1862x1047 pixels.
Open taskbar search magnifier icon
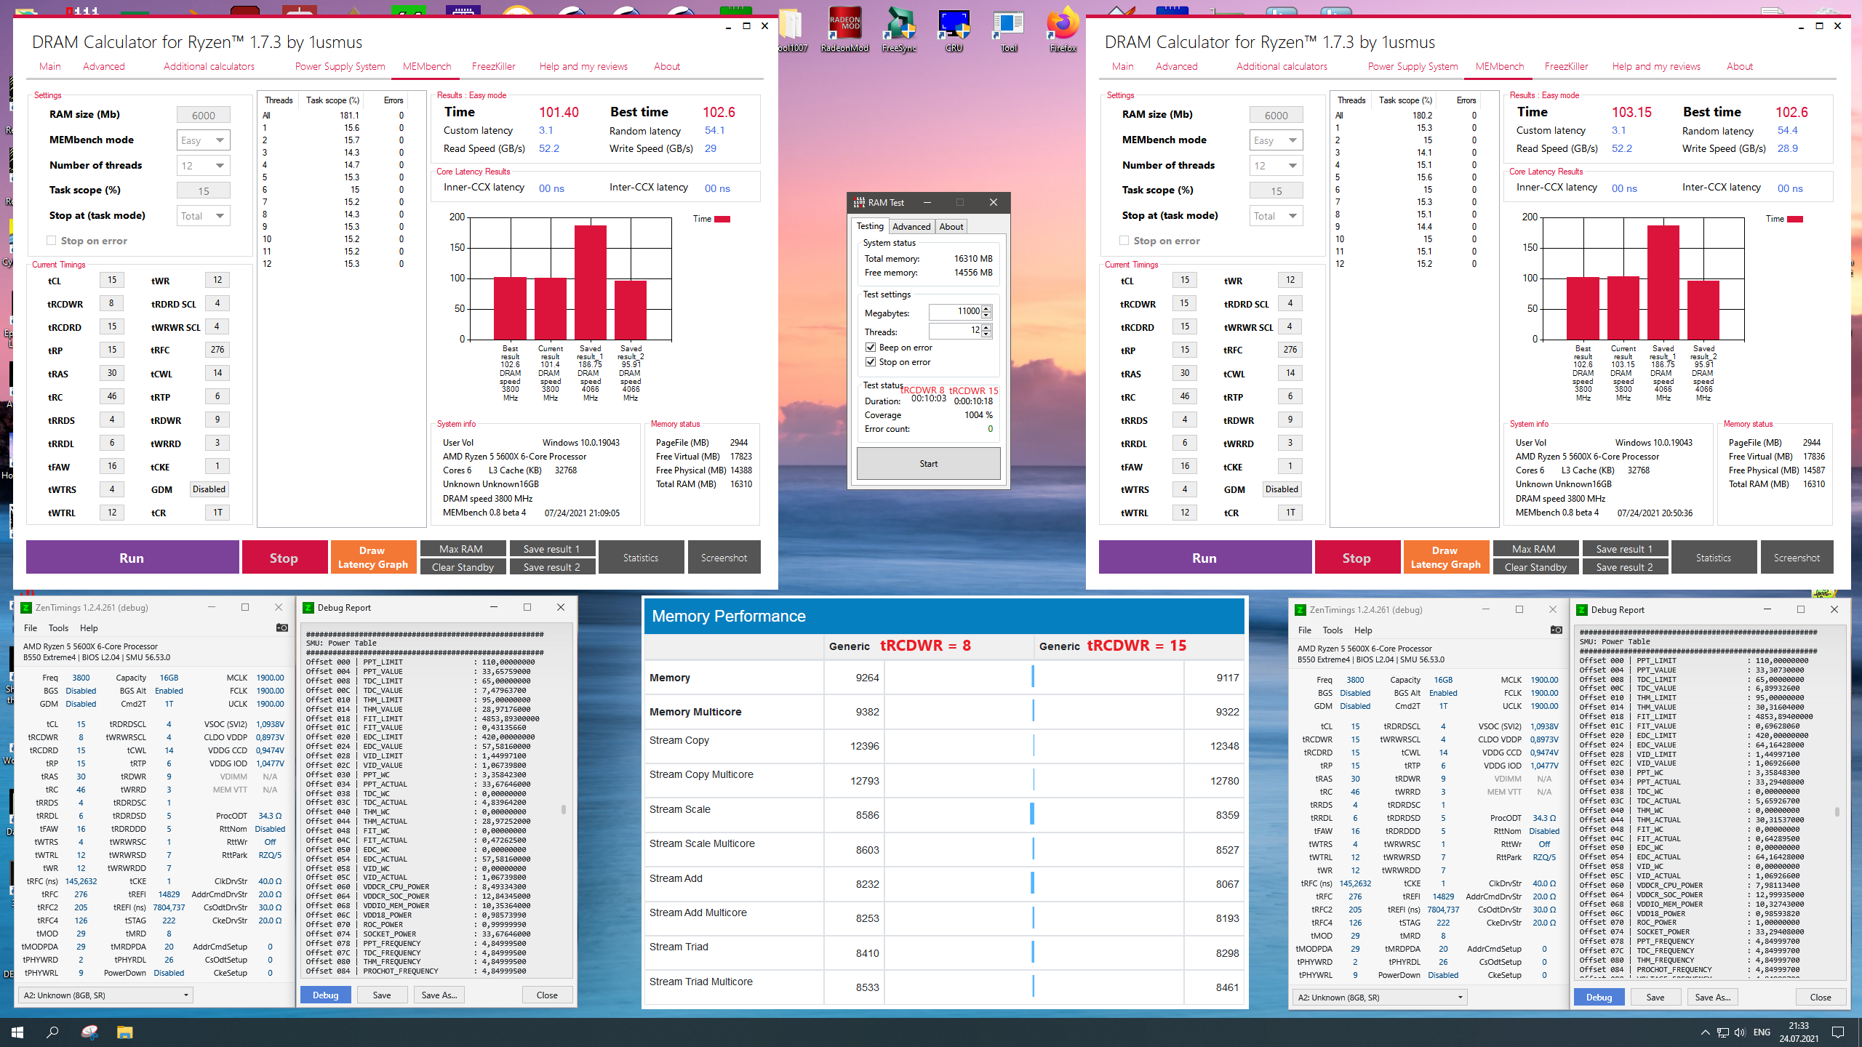[53, 1032]
